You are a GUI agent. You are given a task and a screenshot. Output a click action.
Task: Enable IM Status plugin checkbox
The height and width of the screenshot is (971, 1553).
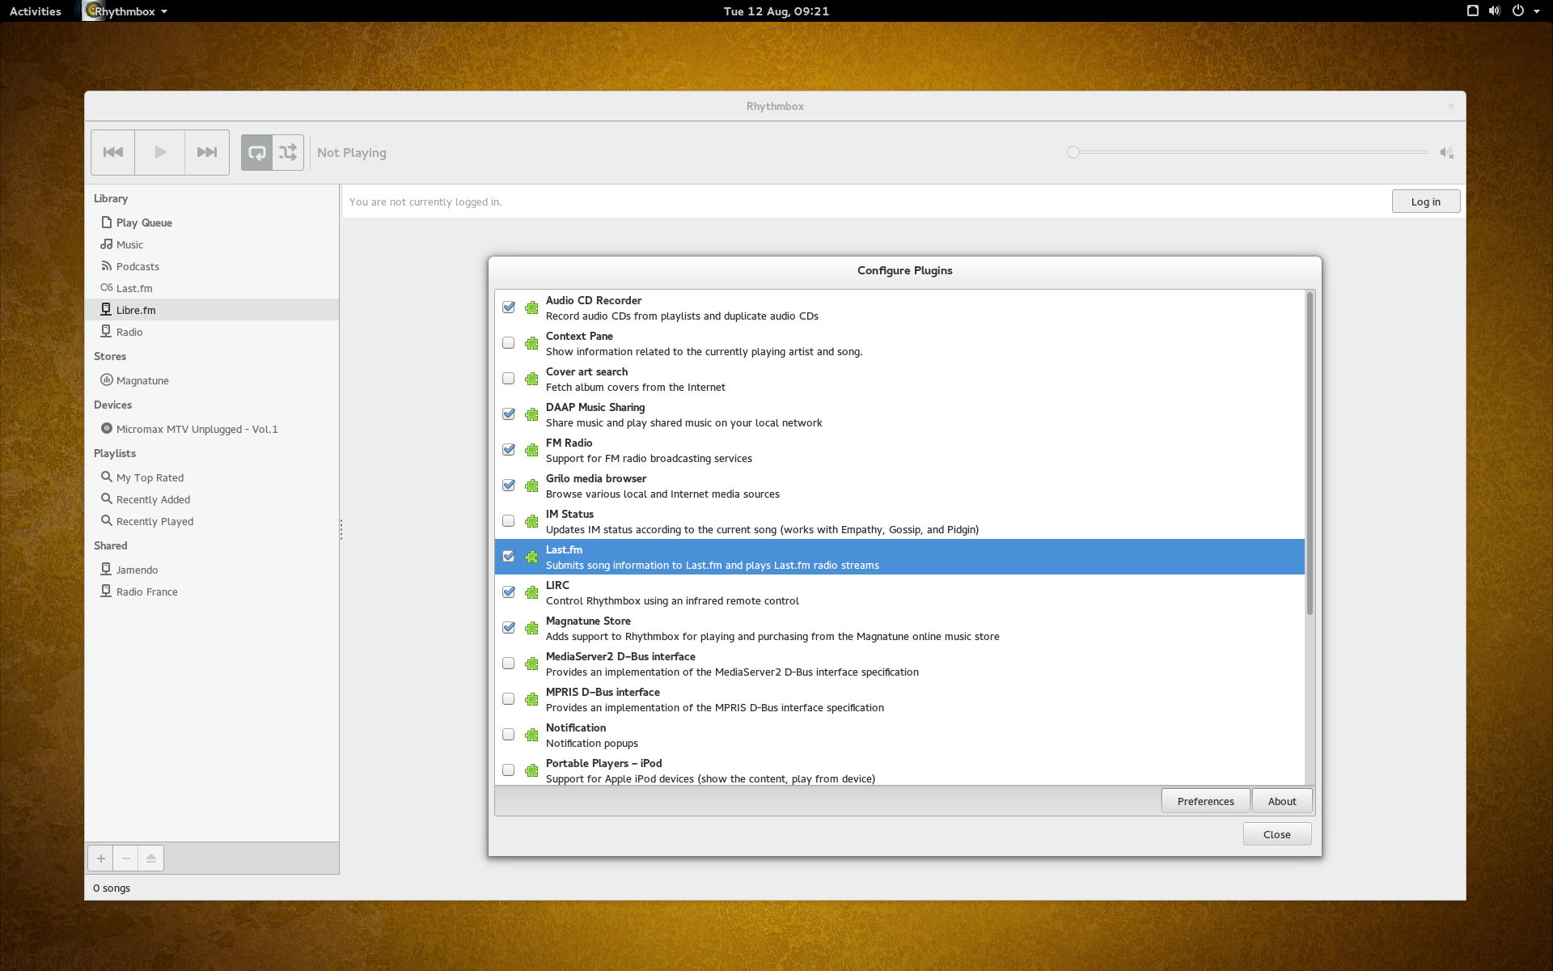[x=509, y=521]
